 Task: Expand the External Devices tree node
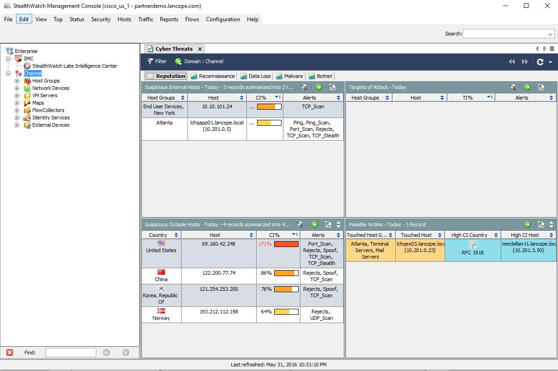click(x=17, y=125)
